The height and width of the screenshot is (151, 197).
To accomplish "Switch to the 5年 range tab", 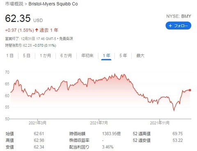I will pyautogui.click(x=123, y=56).
